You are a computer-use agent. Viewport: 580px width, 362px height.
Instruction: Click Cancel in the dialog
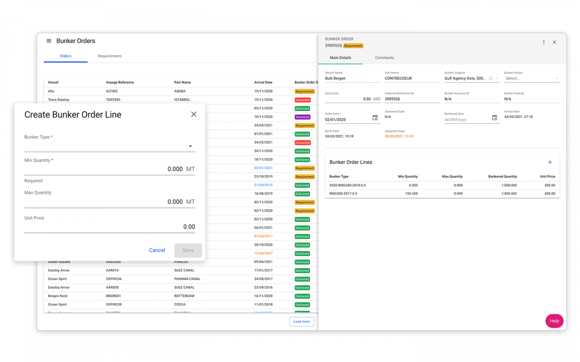157,250
